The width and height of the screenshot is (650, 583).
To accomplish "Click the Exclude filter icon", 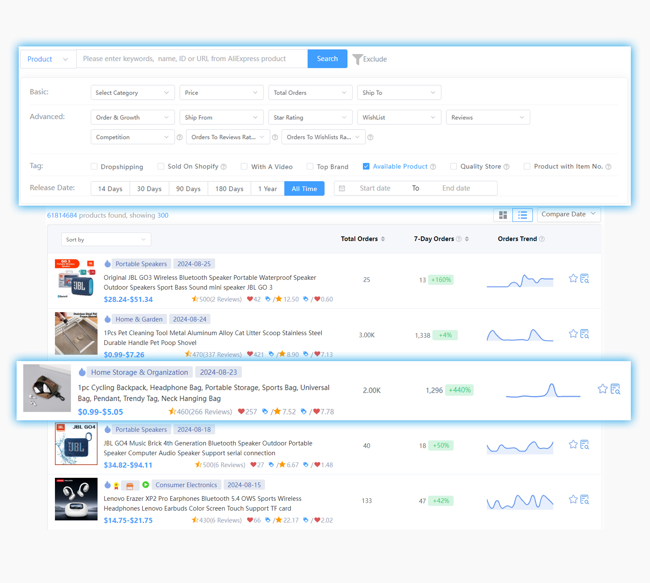I will coord(358,59).
